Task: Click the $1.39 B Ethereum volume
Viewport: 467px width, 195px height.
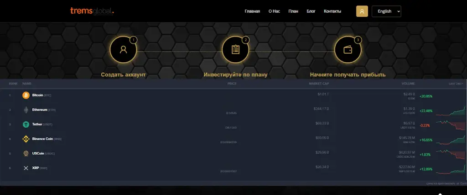Action: [x=409, y=109]
